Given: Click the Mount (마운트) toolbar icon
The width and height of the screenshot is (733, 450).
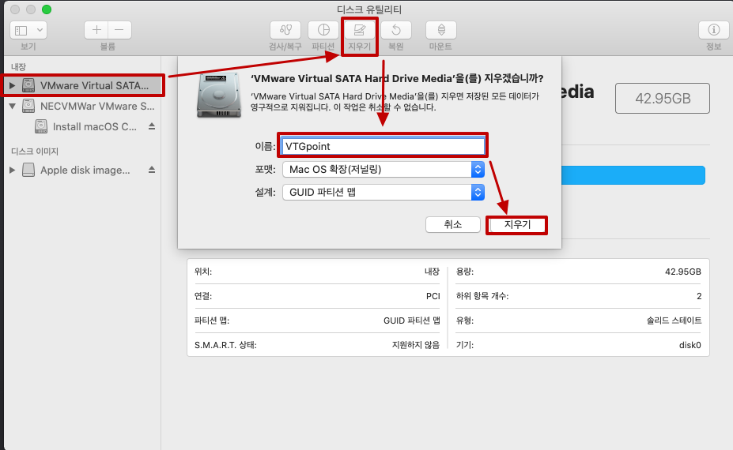Looking at the screenshot, I should pos(441,30).
